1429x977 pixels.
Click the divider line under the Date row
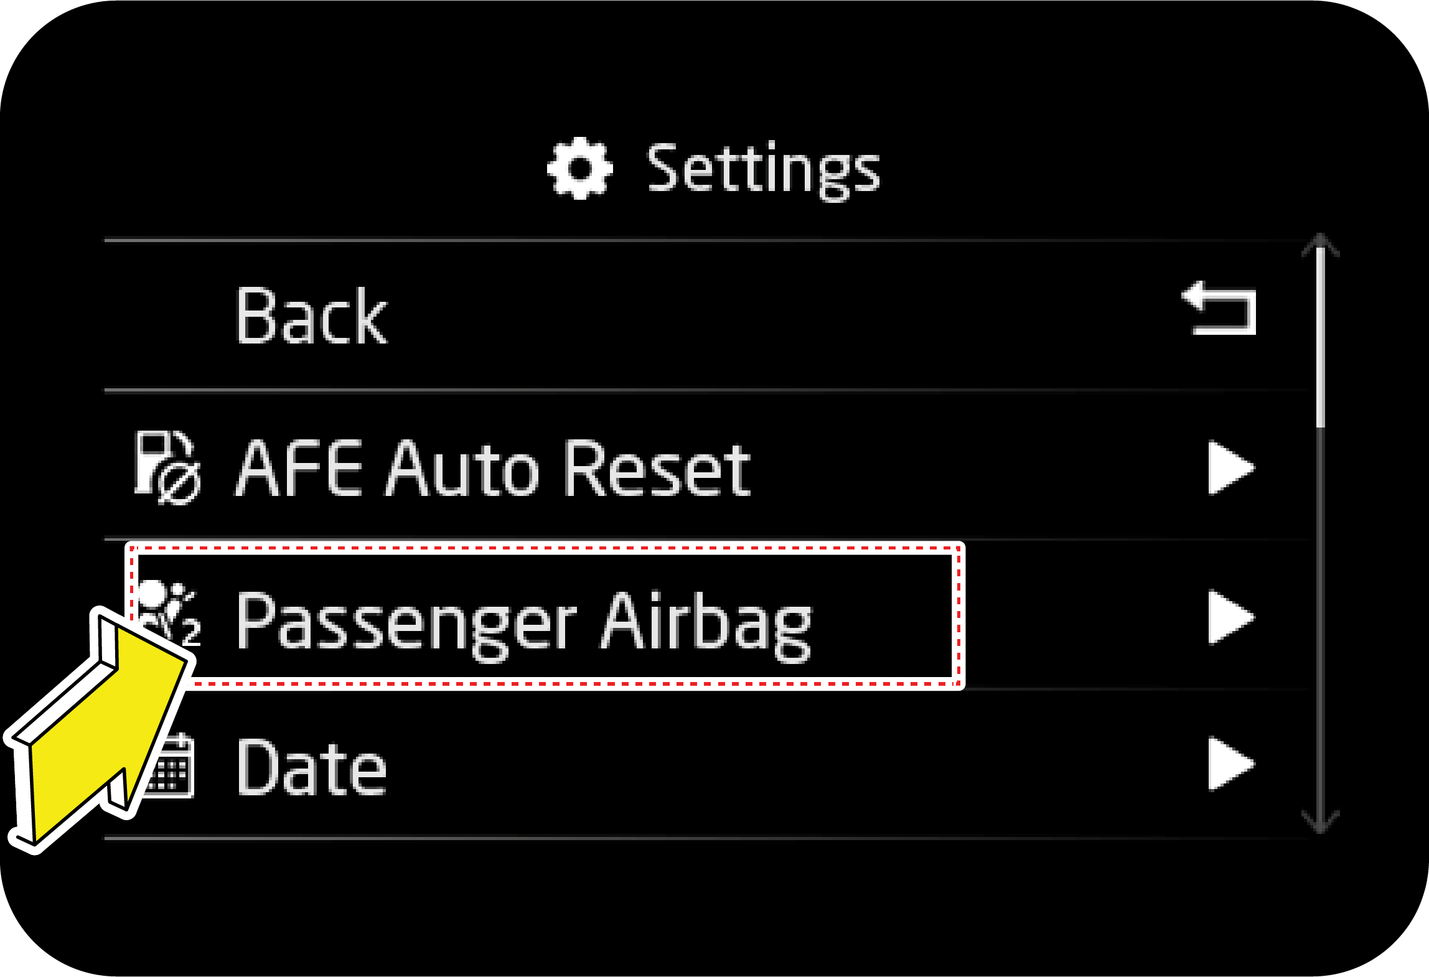pyautogui.click(x=685, y=838)
